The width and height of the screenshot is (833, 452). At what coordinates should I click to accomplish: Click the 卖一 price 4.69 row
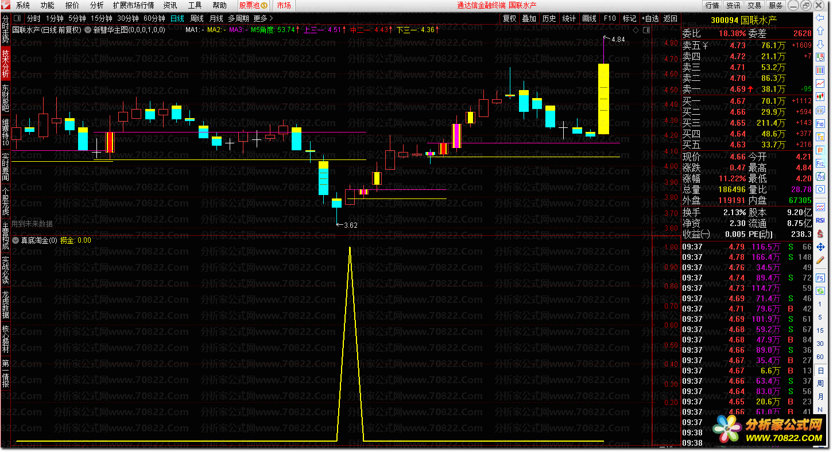pyautogui.click(x=746, y=89)
